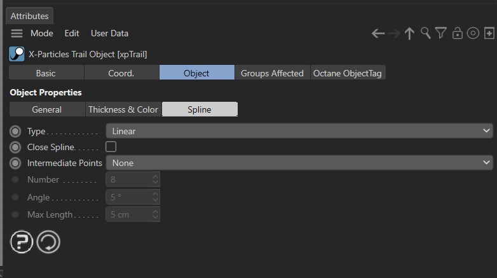
Task: Go forward with the right arrow icon
Action: click(x=394, y=33)
